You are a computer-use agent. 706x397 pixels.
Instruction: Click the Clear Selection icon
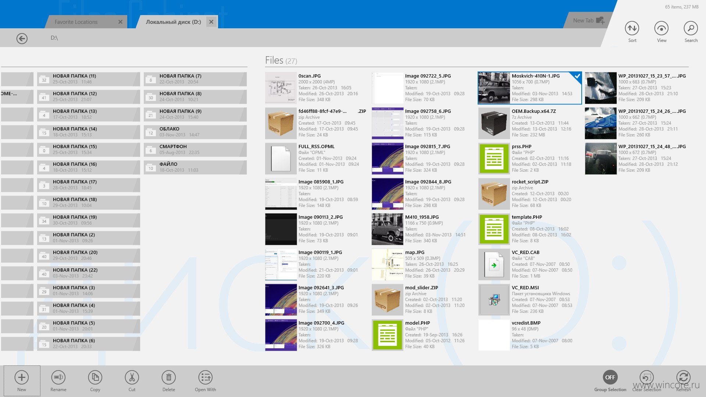pyautogui.click(x=647, y=377)
